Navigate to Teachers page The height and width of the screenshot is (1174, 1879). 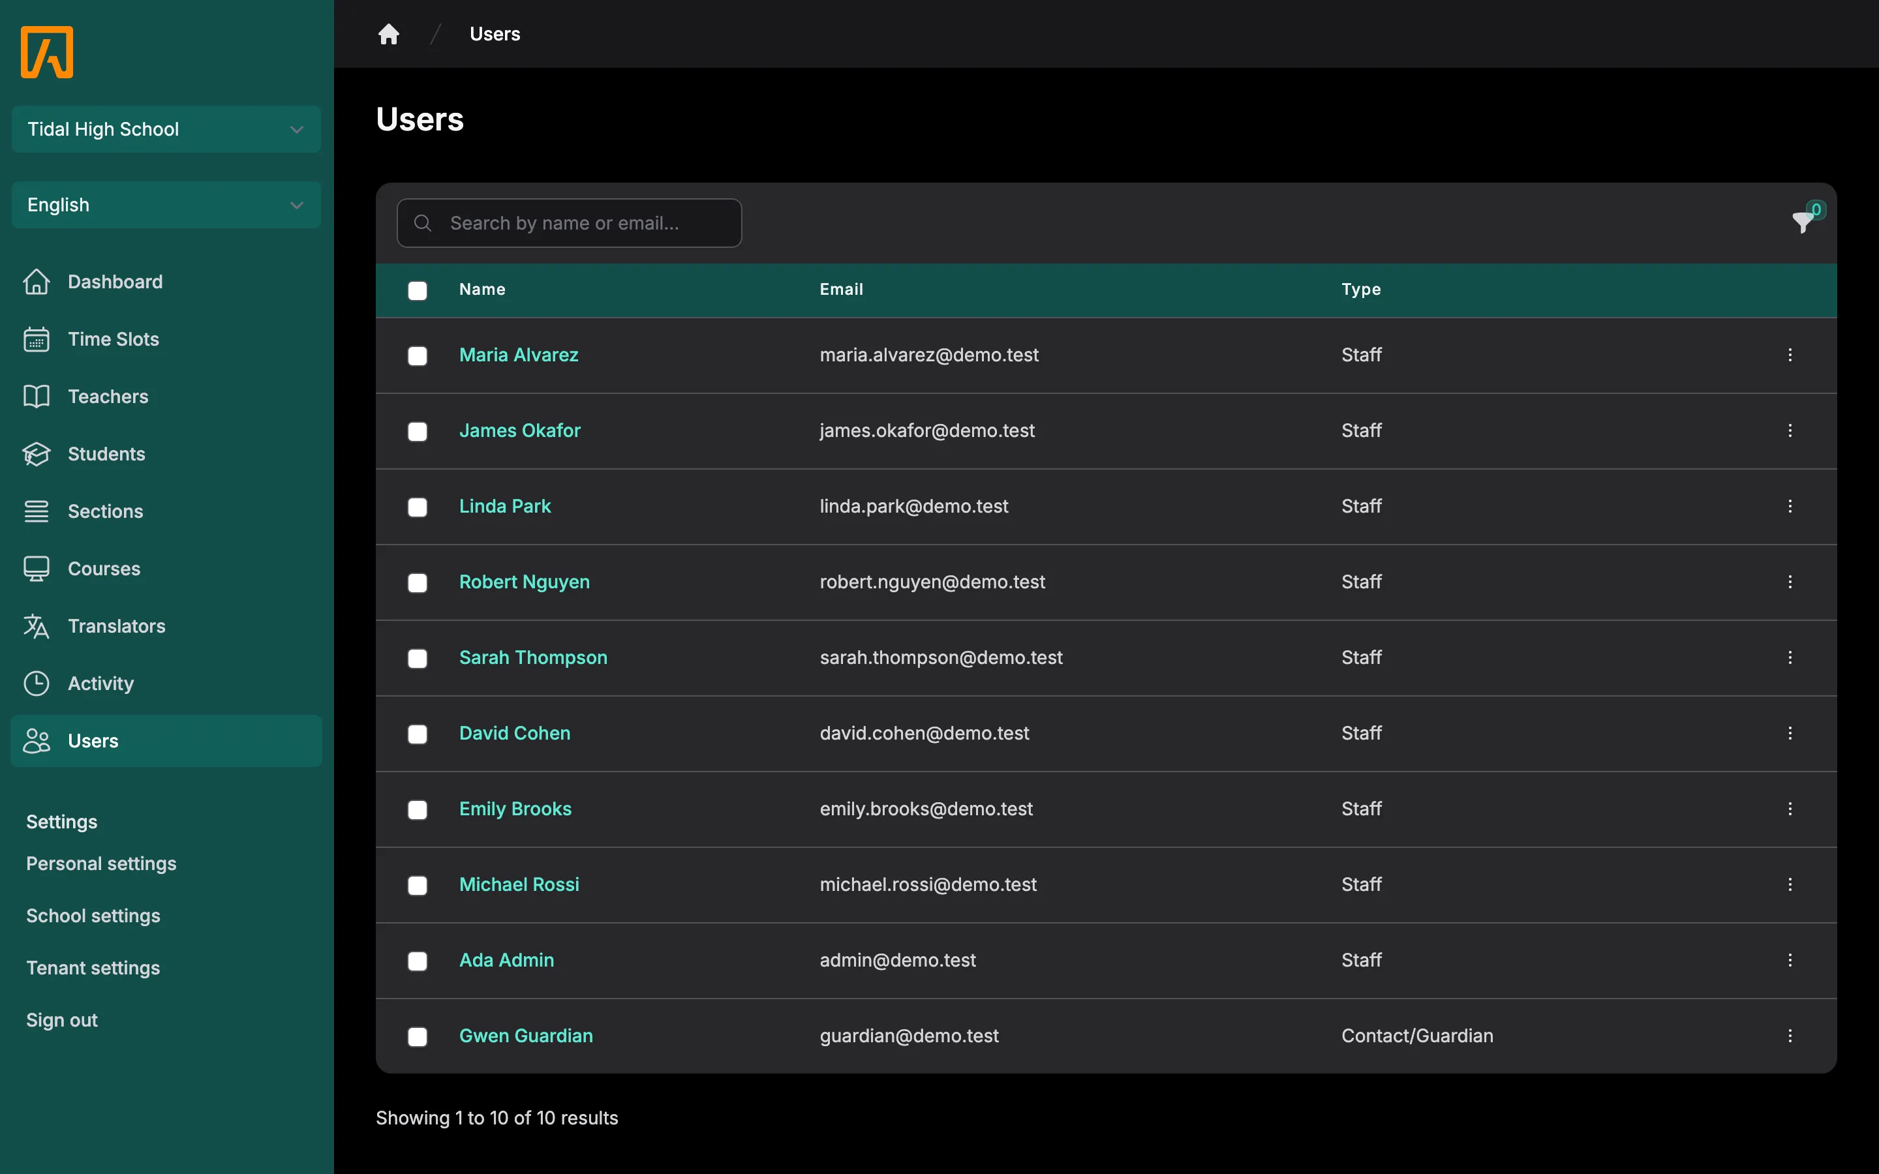pos(166,397)
